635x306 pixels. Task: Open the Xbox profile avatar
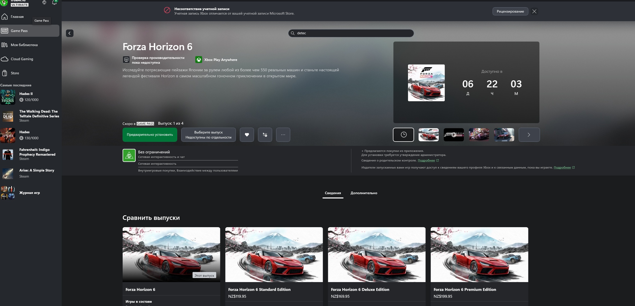coord(4,3)
